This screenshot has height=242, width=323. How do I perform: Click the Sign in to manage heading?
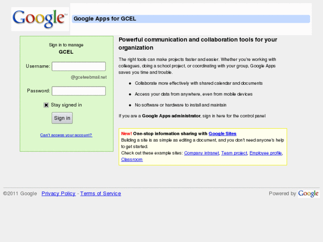(66, 45)
